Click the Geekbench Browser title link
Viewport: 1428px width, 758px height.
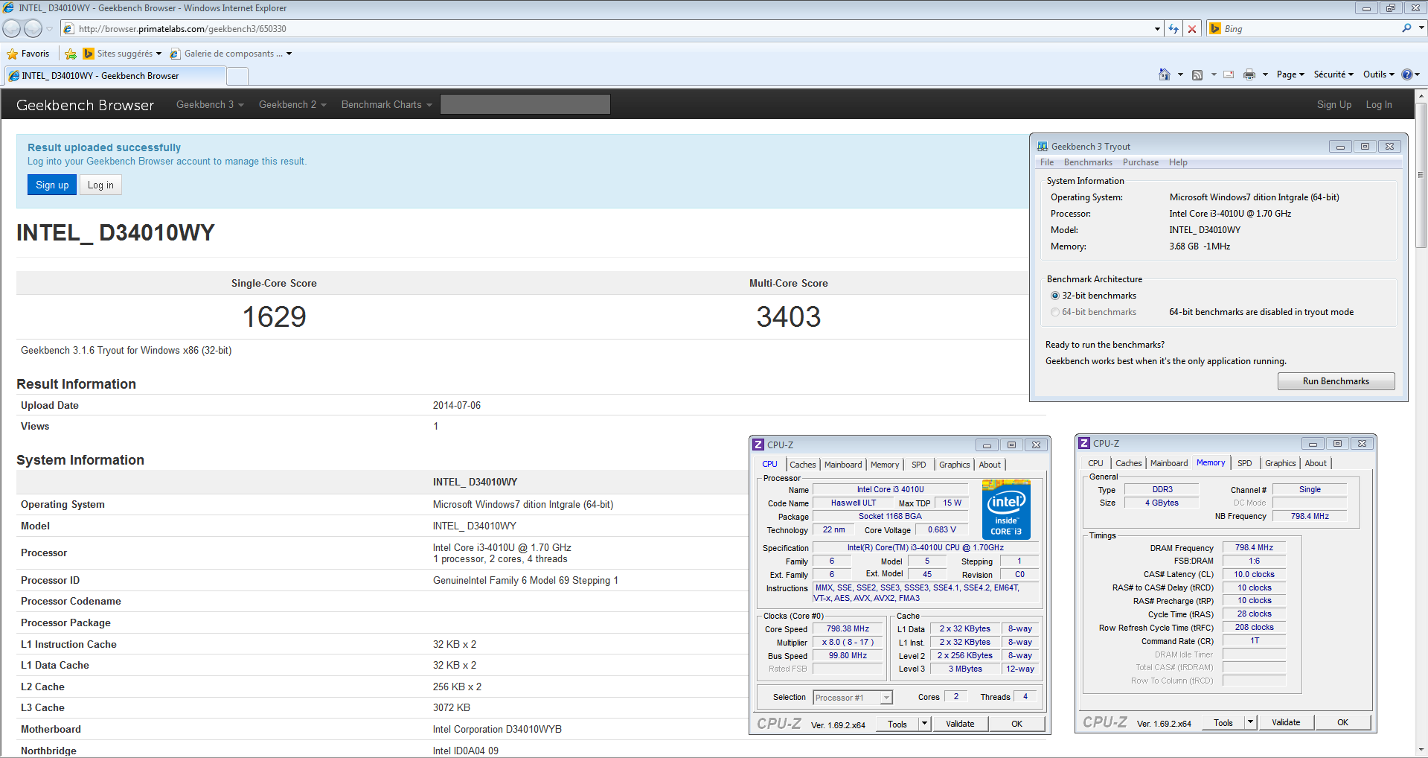[x=85, y=105]
